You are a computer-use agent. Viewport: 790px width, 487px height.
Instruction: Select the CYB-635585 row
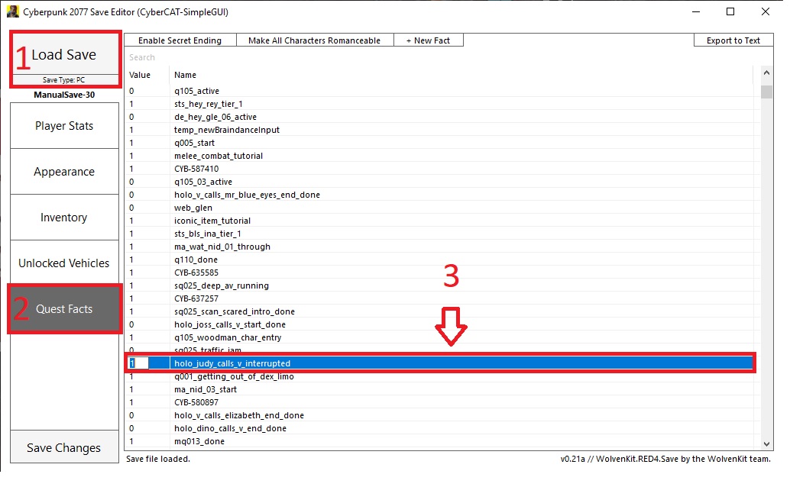coord(439,273)
